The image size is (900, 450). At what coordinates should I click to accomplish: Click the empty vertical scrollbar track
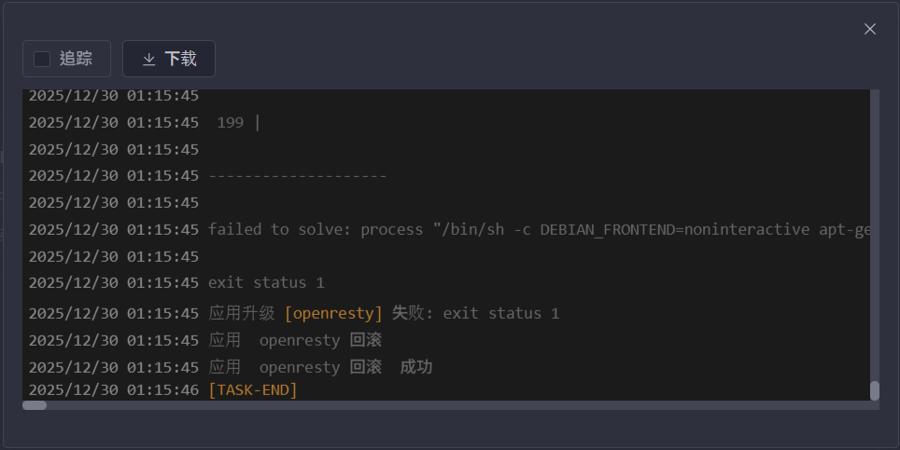pyautogui.click(x=875, y=233)
